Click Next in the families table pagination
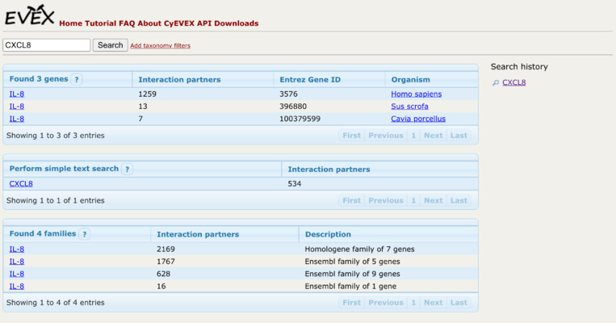 click(x=434, y=303)
